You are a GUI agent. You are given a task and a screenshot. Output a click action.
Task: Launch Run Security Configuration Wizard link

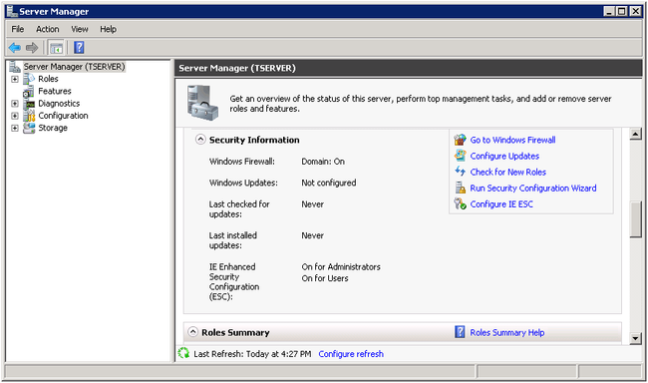pos(533,189)
